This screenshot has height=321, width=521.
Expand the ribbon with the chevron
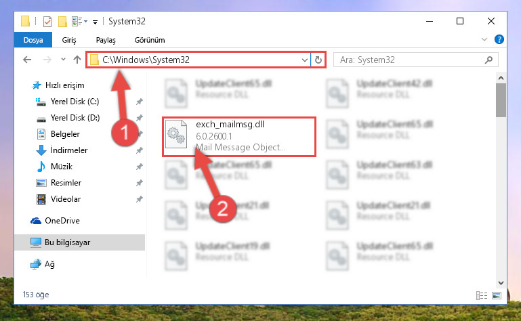pos(484,39)
